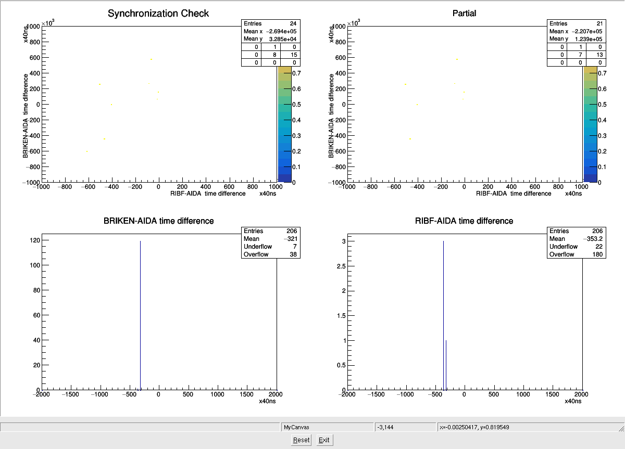
Task: Click Mean x -2.207e+05 stats row
Action: [x=577, y=31]
